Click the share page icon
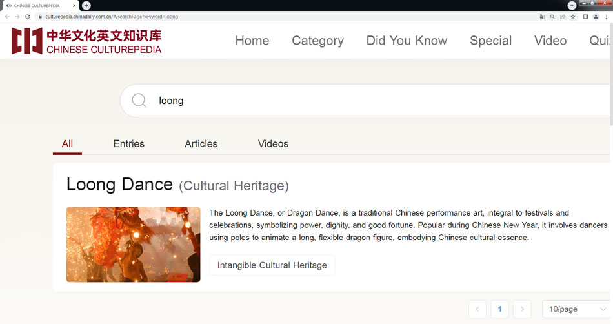This screenshot has height=324, width=613. (x=563, y=17)
